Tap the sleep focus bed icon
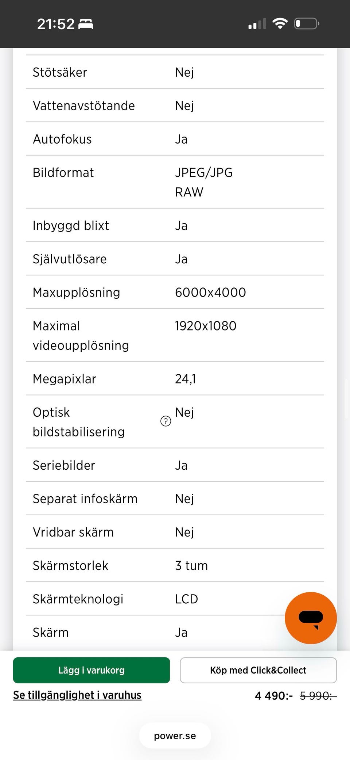The width and height of the screenshot is (350, 760). pos(86,24)
